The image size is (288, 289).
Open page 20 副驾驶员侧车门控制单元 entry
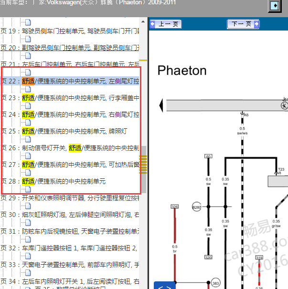click(x=70, y=48)
